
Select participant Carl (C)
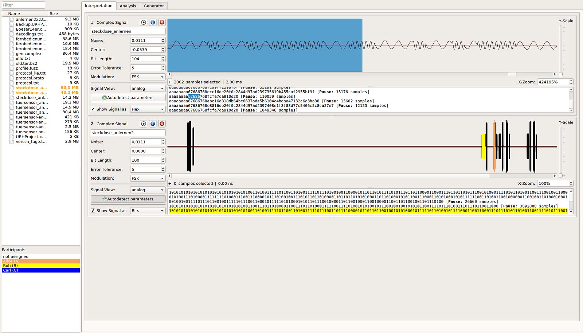tap(41, 270)
